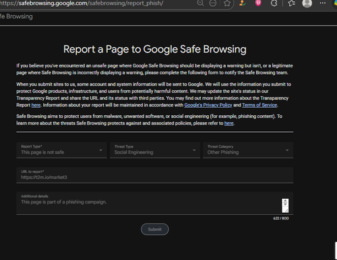This screenshot has height=260, width=337.
Task: Open the Transparency Report 'here' link
Action: [x=36, y=105]
